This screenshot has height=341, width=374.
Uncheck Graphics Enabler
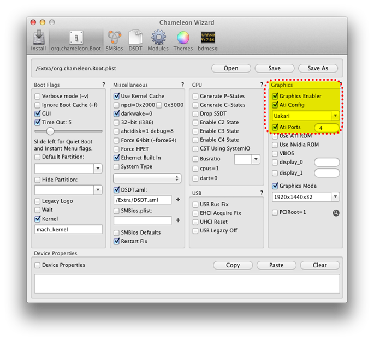[x=275, y=96]
